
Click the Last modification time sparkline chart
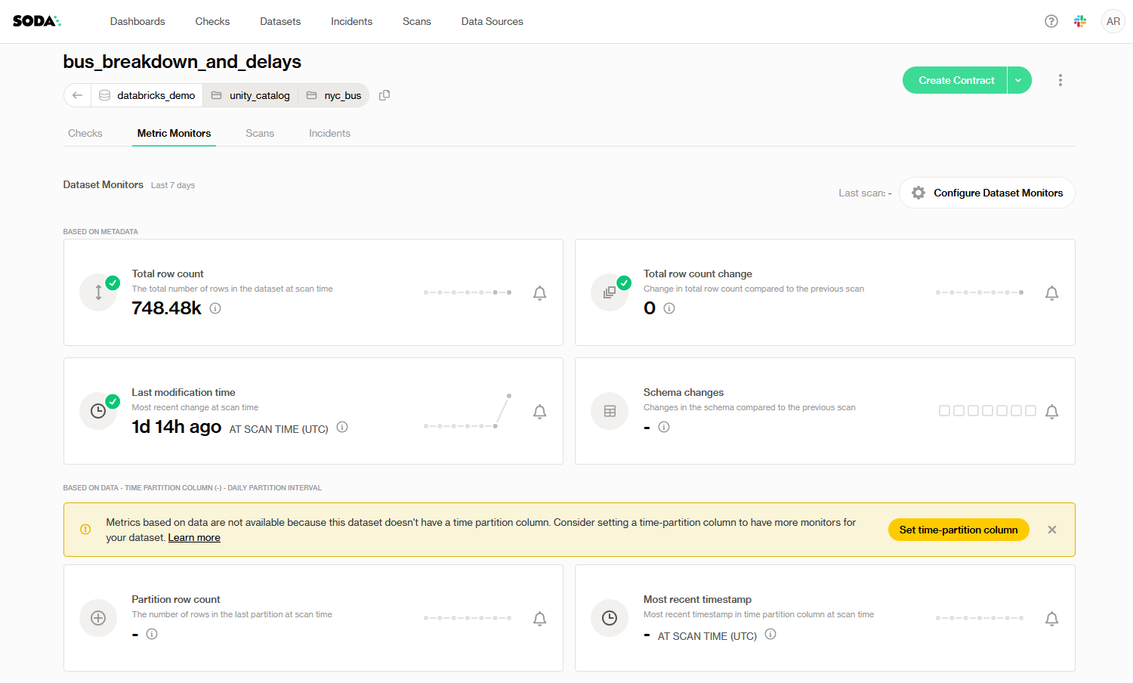coord(468,412)
